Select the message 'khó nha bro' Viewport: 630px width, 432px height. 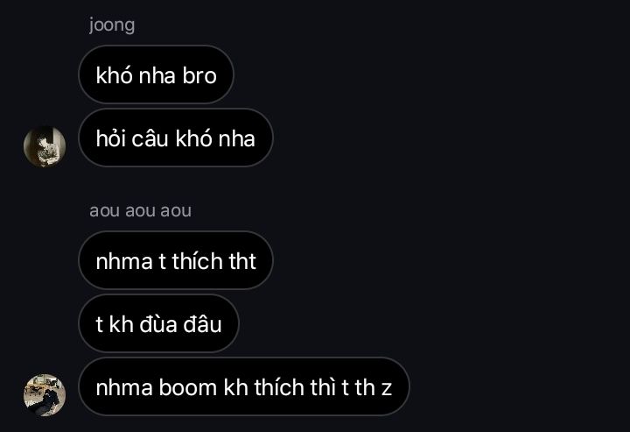click(x=156, y=74)
